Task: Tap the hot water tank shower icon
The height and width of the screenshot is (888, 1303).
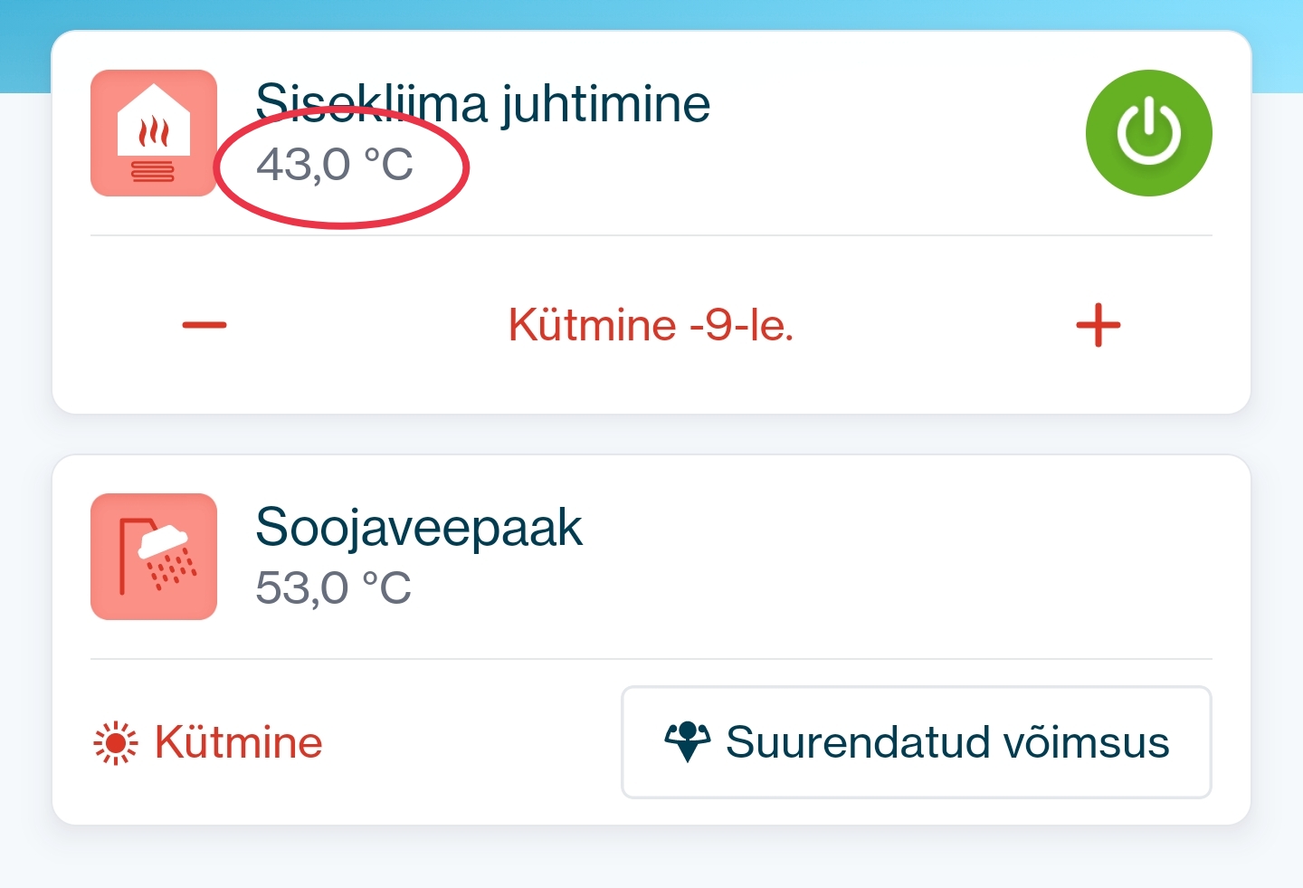Action: click(154, 557)
